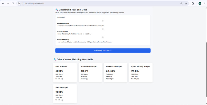Click the magnifier icon beside Understand Your Skill Gaps
This screenshot has height=105, width=207.
[x=57, y=10]
